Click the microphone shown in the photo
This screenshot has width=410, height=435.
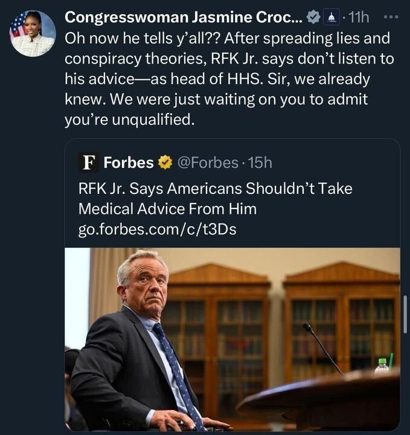(x=322, y=349)
